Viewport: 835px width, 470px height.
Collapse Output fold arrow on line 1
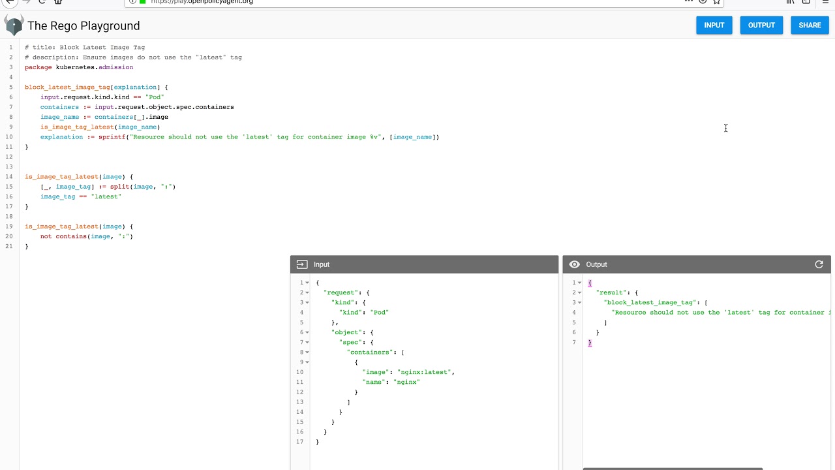[580, 283]
